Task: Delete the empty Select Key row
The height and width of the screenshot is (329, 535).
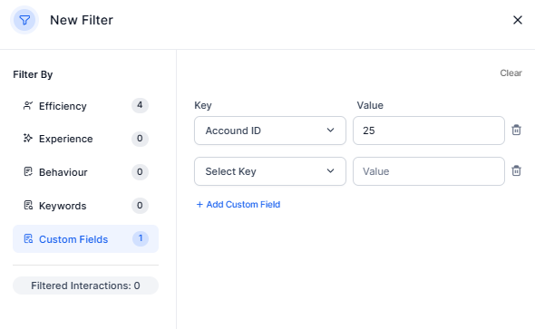Action: (516, 170)
